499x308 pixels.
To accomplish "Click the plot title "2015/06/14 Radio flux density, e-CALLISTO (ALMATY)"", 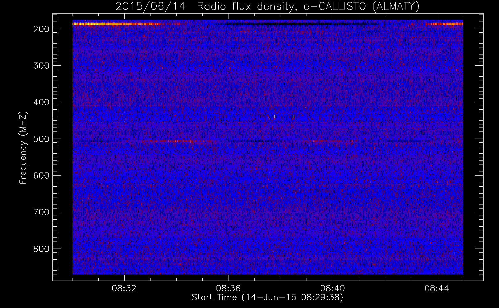I will point(267,6).
